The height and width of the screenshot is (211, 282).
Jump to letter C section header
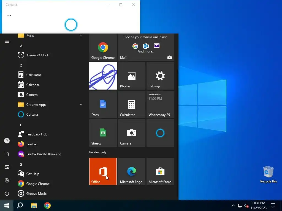pos(21,65)
